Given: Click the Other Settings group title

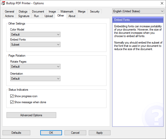Looking at the screenshot, I should (x=17, y=24).
